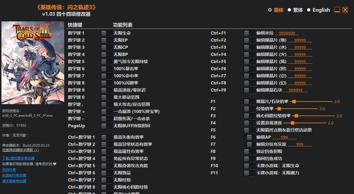Toggle 无限经验

(106, 180)
